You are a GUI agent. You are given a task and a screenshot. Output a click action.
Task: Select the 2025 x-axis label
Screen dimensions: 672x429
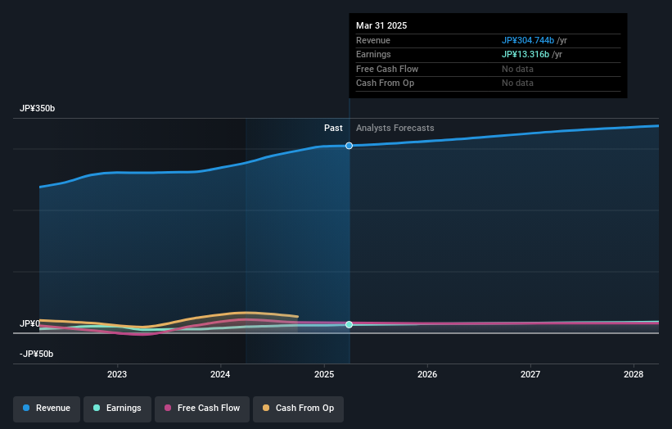pos(324,375)
